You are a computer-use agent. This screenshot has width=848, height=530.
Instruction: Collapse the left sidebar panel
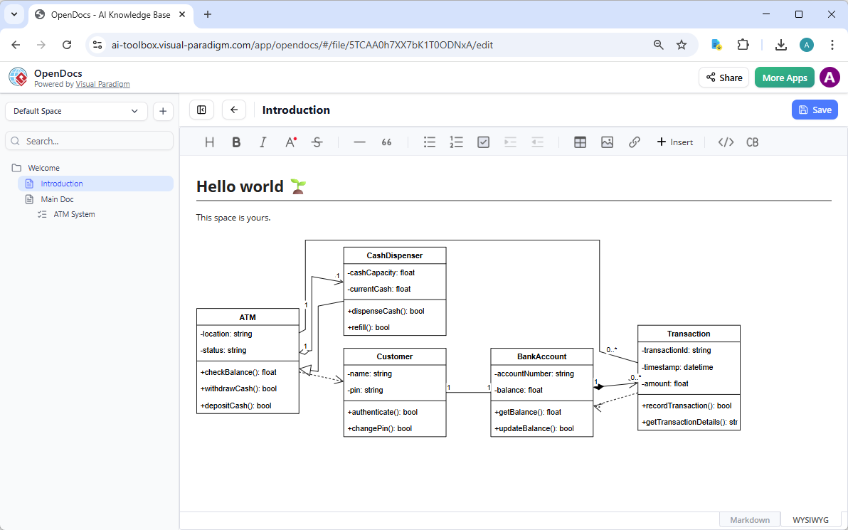(x=201, y=110)
